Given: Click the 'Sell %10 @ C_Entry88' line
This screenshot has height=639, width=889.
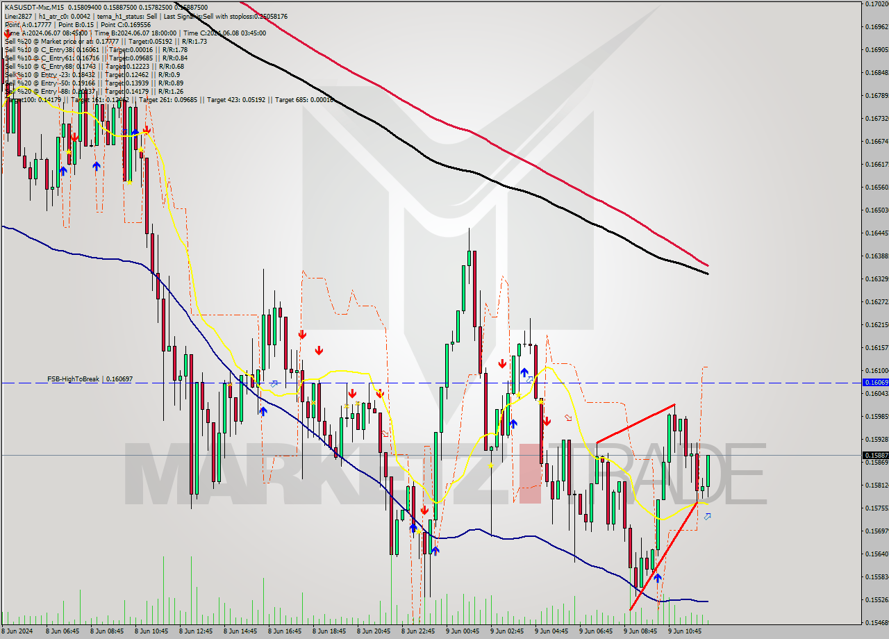Looking at the screenshot, I should click(94, 66).
